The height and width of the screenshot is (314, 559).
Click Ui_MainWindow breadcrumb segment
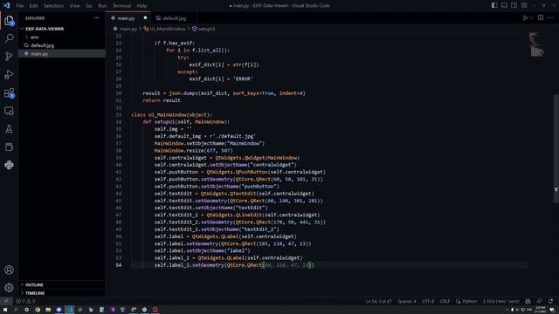pyautogui.click(x=167, y=29)
